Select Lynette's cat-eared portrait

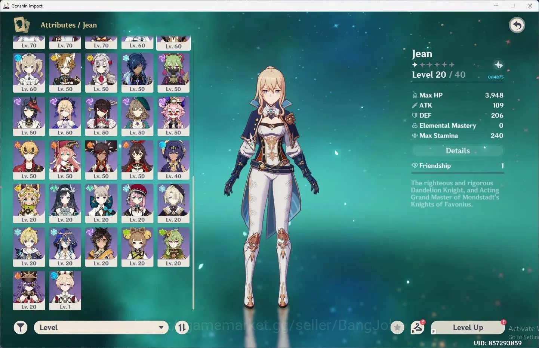(101, 203)
